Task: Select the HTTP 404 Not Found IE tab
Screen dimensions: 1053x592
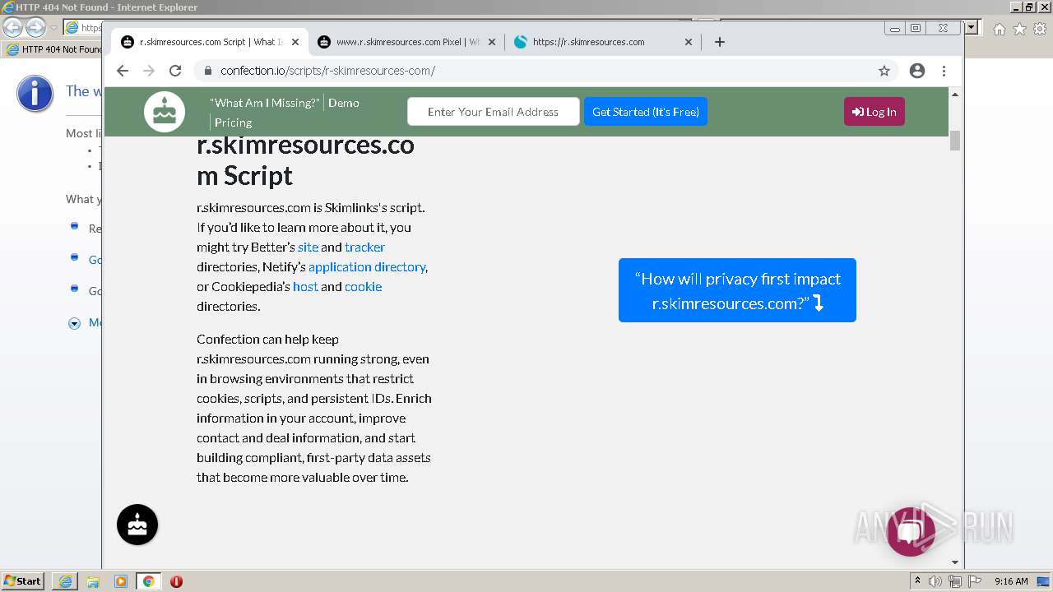Action: pyautogui.click(x=53, y=49)
